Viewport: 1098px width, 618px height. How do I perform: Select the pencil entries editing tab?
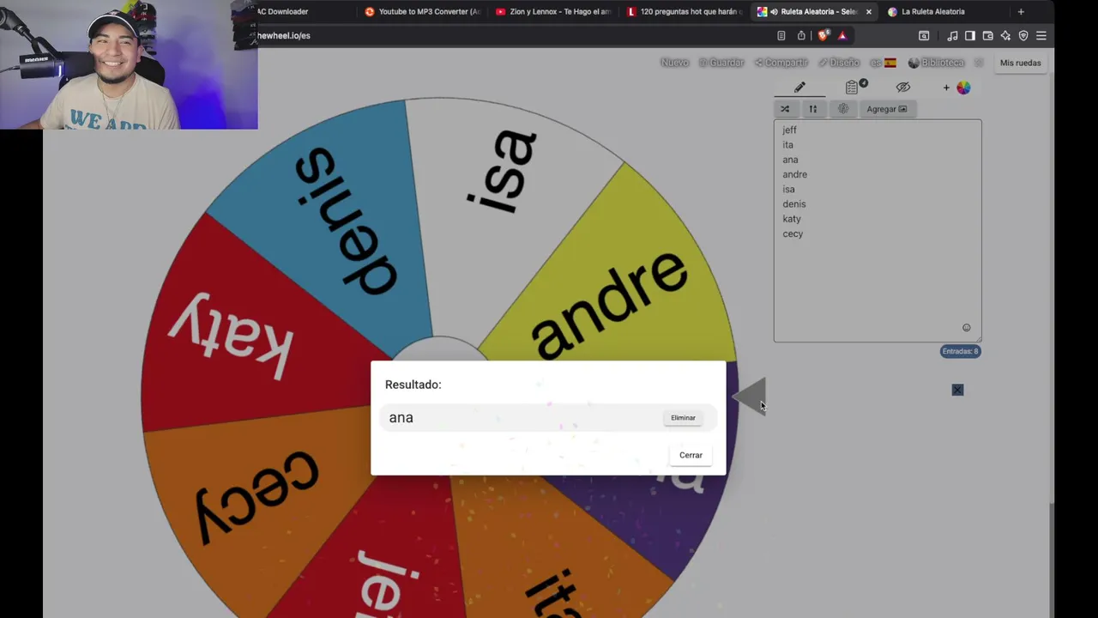[799, 88]
